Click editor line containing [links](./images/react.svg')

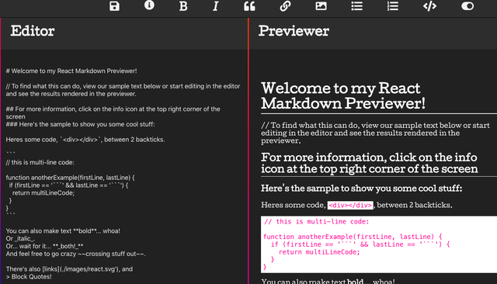click(x=69, y=269)
